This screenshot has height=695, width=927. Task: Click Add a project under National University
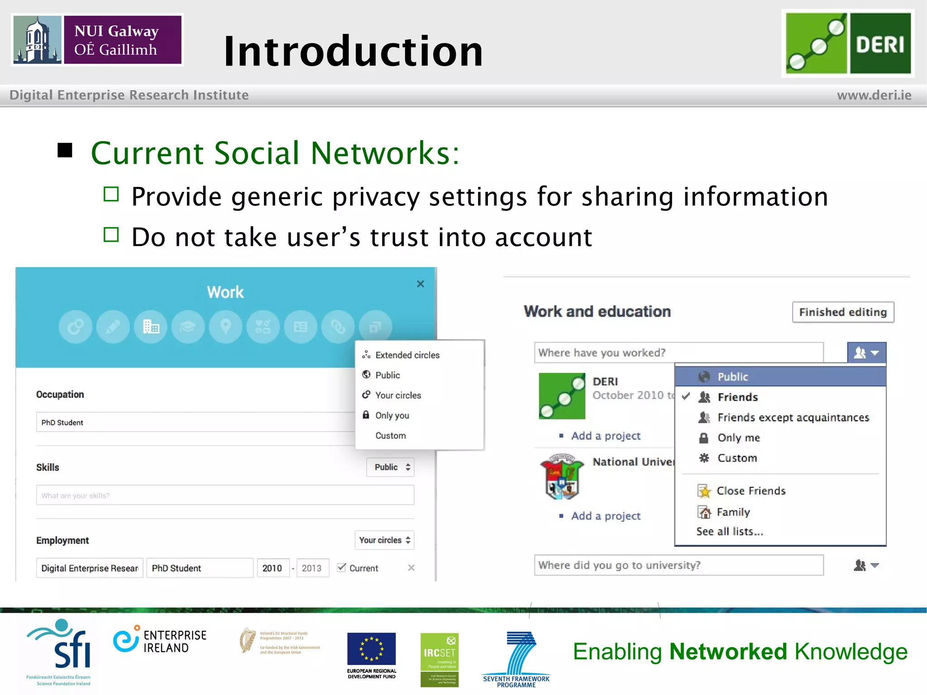coord(606,516)
